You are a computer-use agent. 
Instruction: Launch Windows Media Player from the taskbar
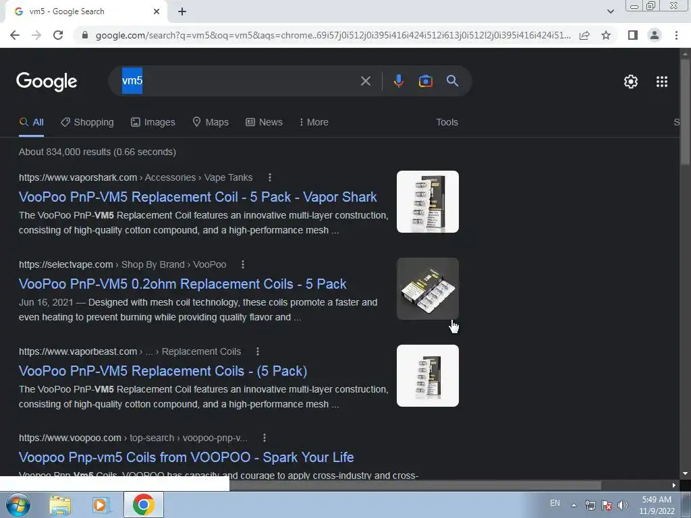(101, 505)
